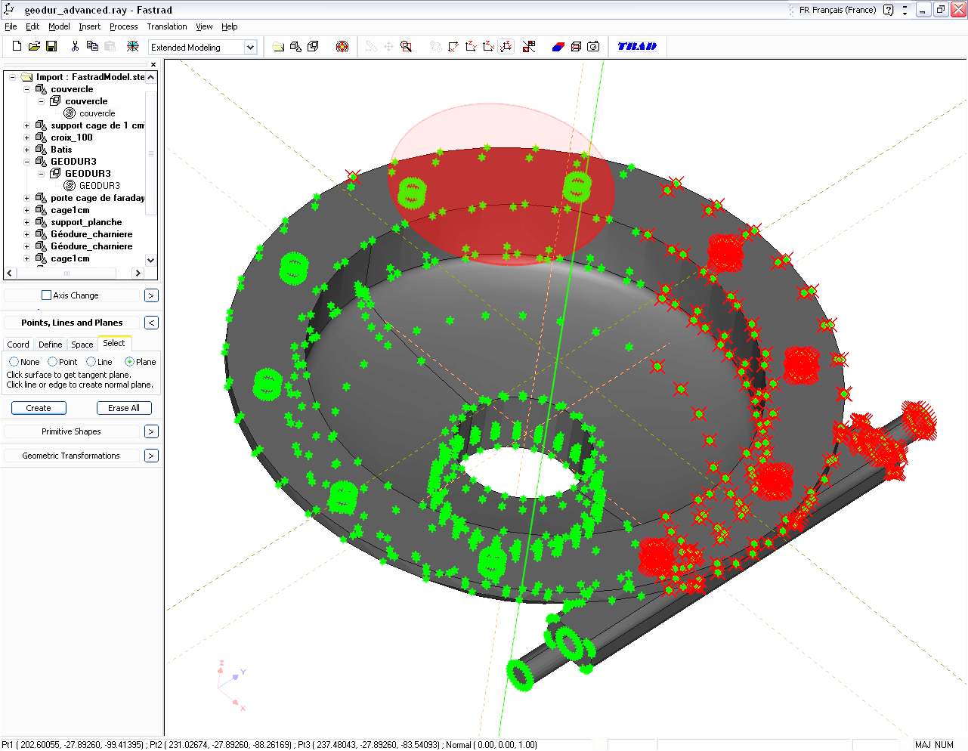Open the Extended Modeling dropdown
The width and height of the screenshot is (968, 751).
click(x=249, y=46)
